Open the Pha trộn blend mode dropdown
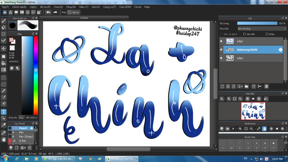This screenshot has width=288, height=162. (x=262, y=29)
